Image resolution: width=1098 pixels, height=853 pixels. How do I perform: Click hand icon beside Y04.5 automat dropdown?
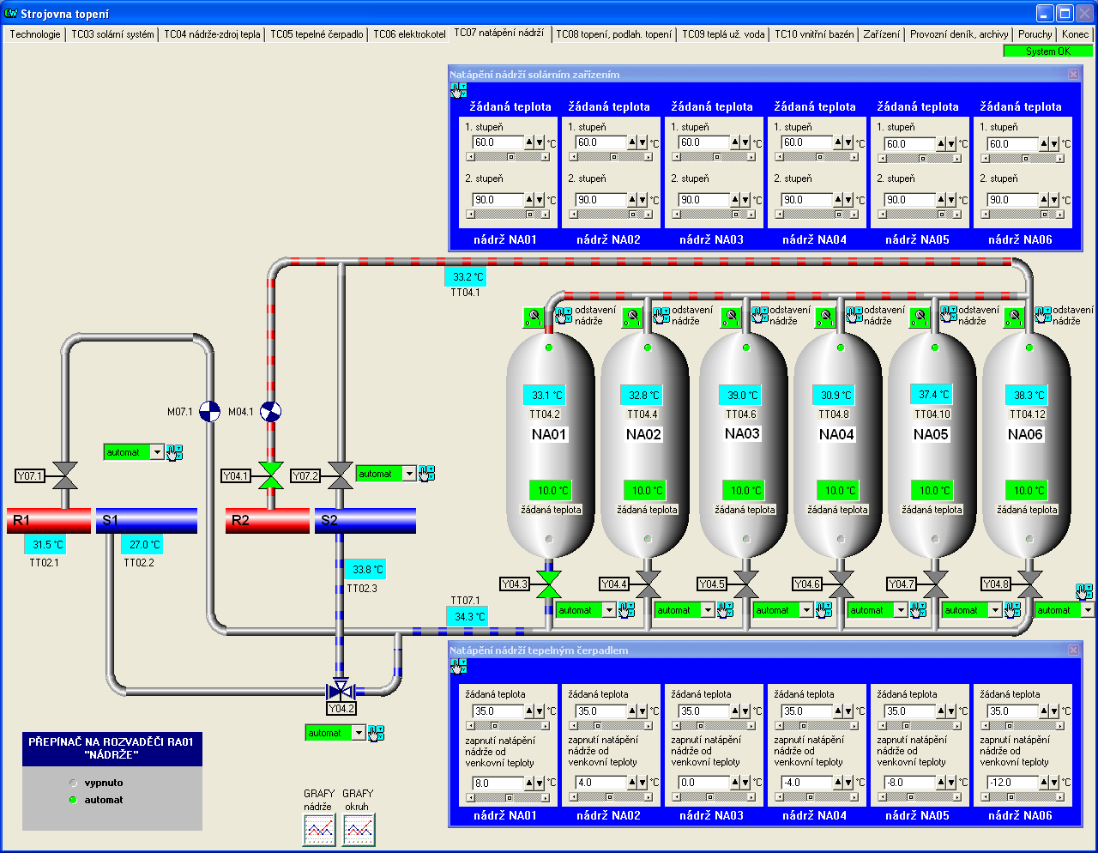823,610
